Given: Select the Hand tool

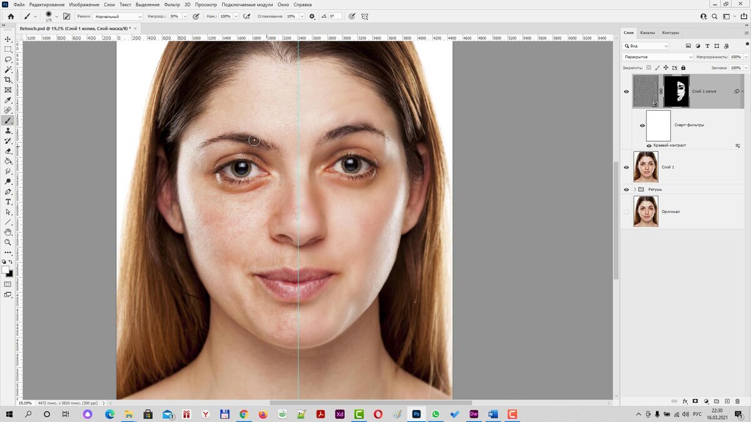Looking at the screenshot, I should click(x=8, y=232).
